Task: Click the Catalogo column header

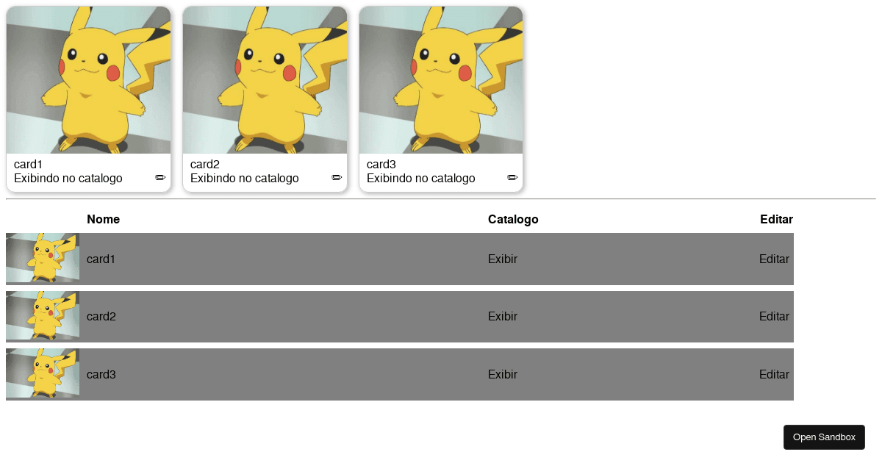Action: tap(513, 219)
